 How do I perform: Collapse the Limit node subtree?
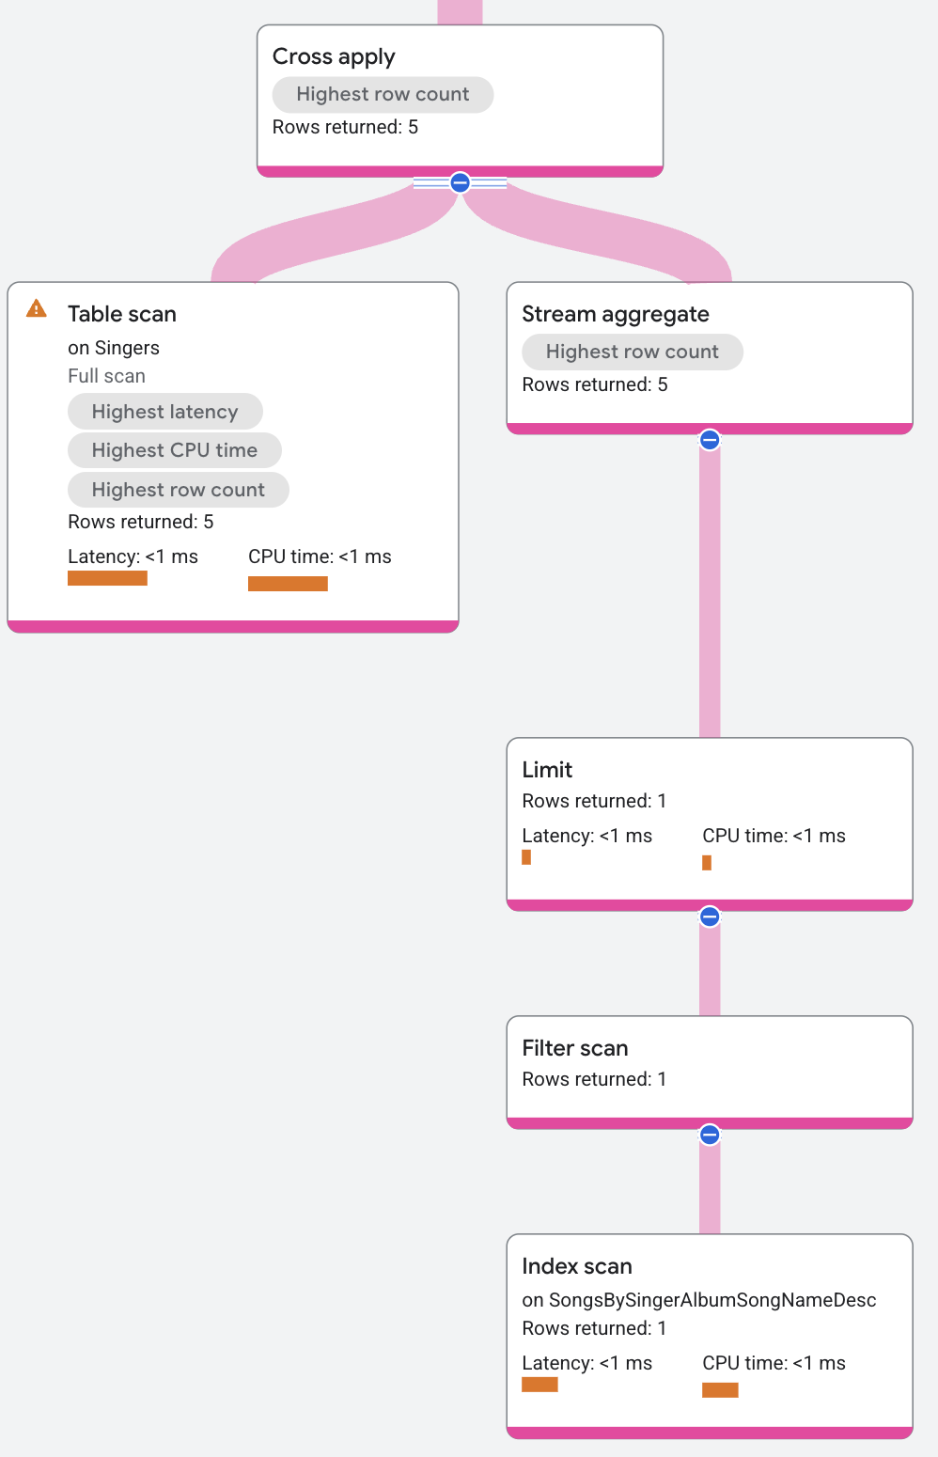[710, 916]
